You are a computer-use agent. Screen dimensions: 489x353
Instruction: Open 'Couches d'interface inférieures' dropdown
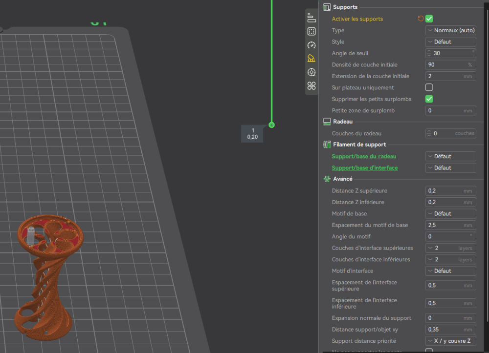pos(451,260)
